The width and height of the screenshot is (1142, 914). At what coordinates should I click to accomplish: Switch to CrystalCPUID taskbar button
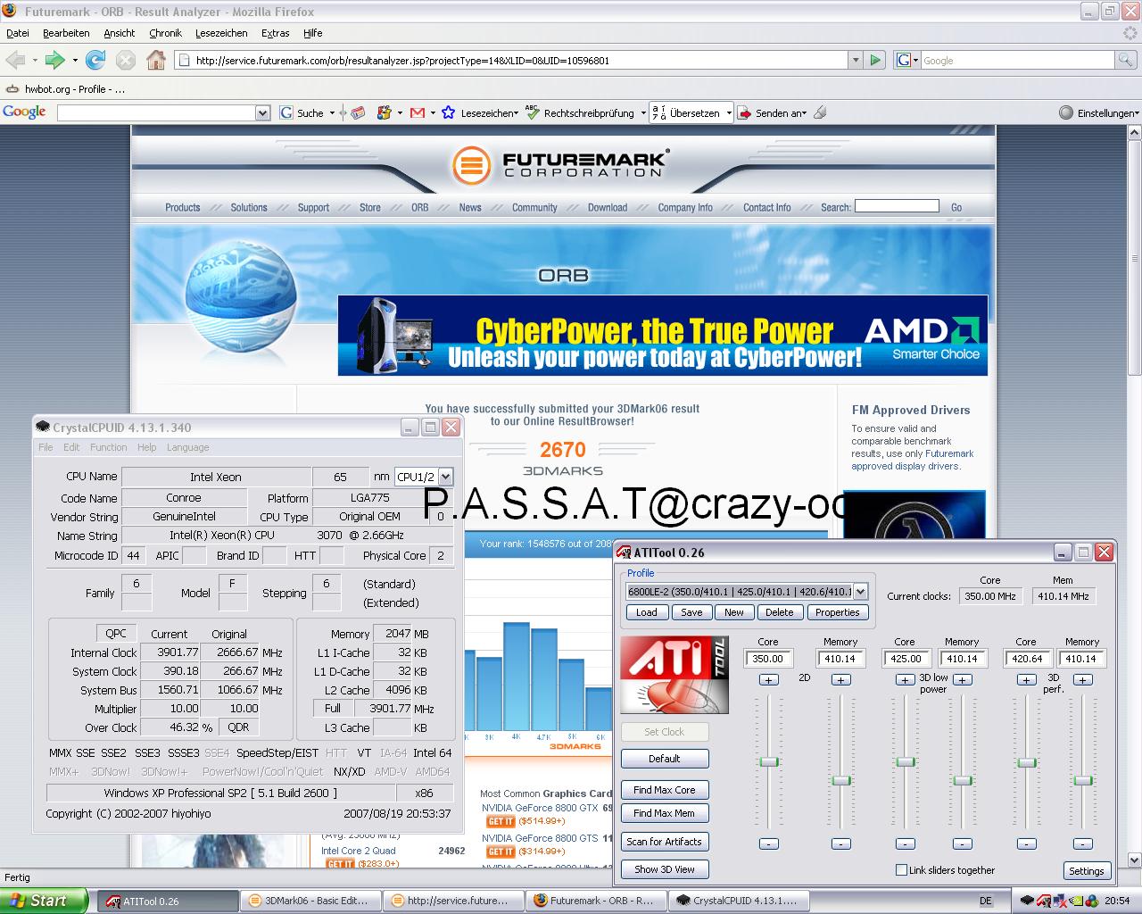(x=738, y=901)
